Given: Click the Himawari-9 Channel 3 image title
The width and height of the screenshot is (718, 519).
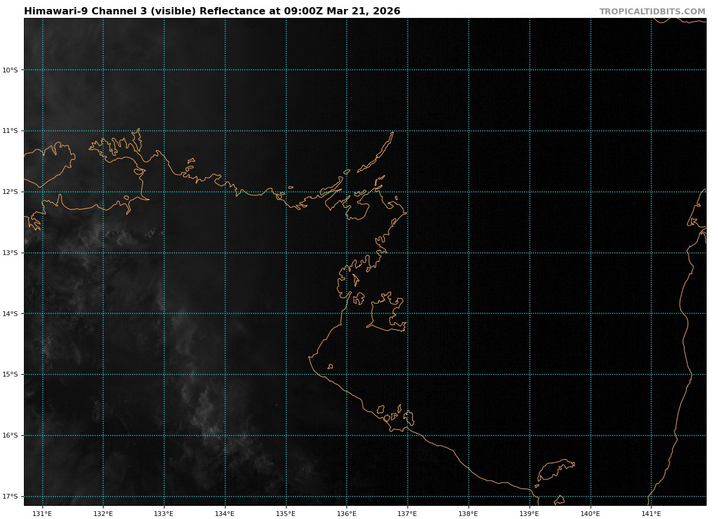Looking at the screenshot, I should click(212, 11).
